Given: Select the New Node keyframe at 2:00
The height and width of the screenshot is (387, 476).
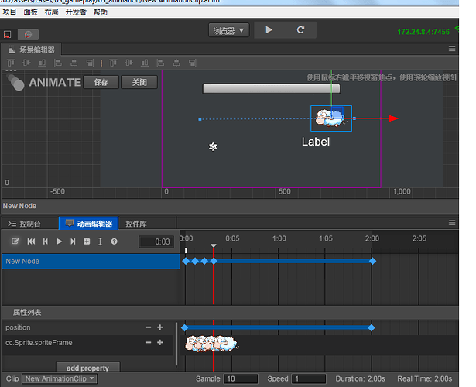Looking at the screenshot, I should point(372,261).
